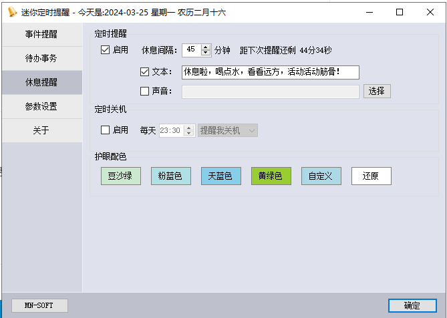Image resolution: width=447 pixels, height=318 pixels.
Task: Open the 参数设置 tab
Action: pos(41,106)
